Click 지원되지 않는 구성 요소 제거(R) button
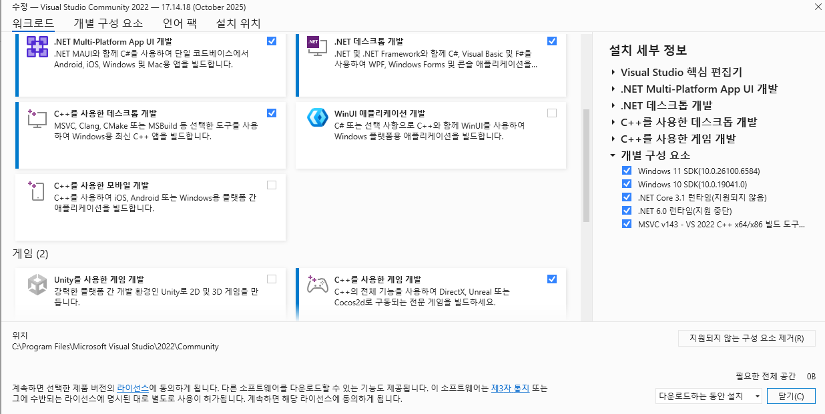This screenshot has height=414, width=825. [747, 338]
